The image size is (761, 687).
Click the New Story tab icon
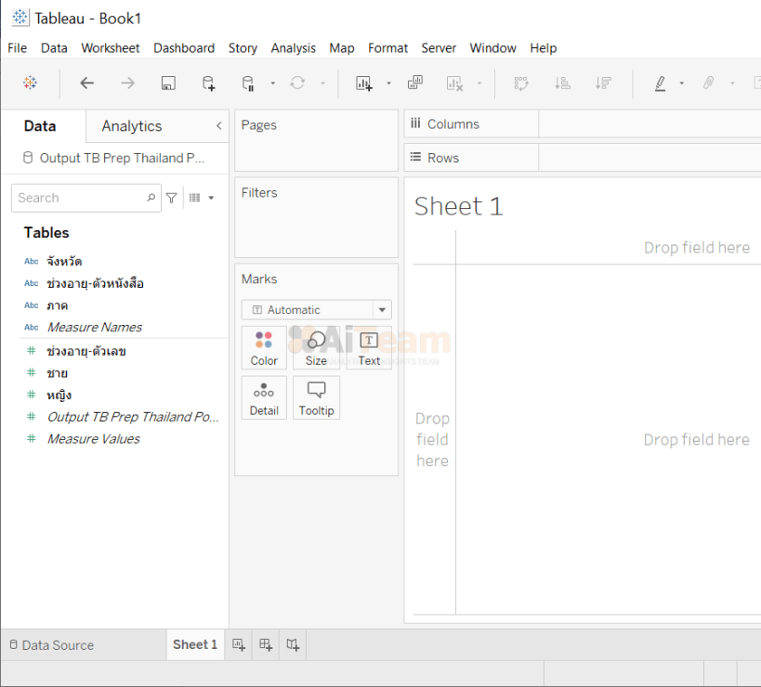click(x=293, y=645)
